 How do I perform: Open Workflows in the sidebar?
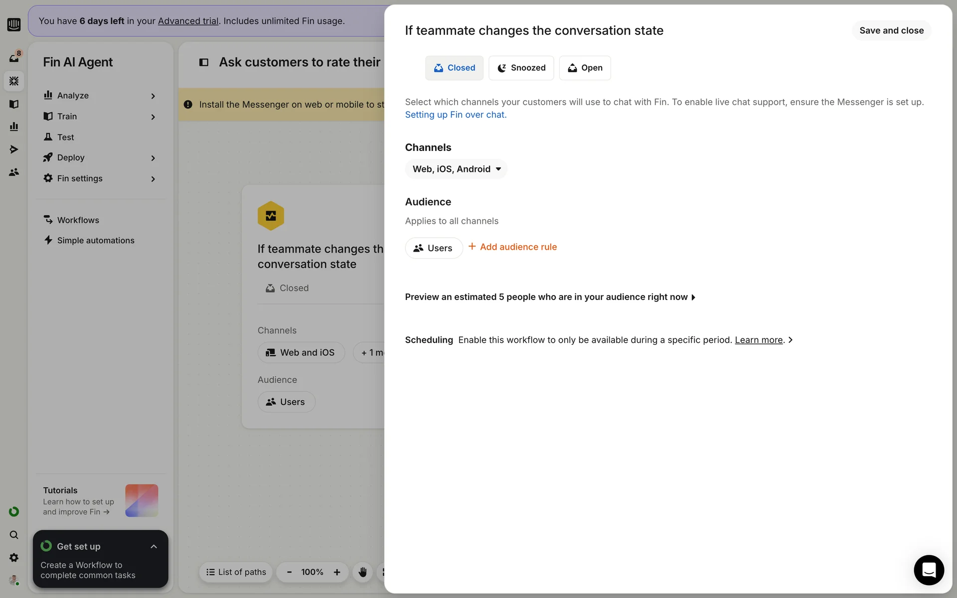click(x=78, y=220)
